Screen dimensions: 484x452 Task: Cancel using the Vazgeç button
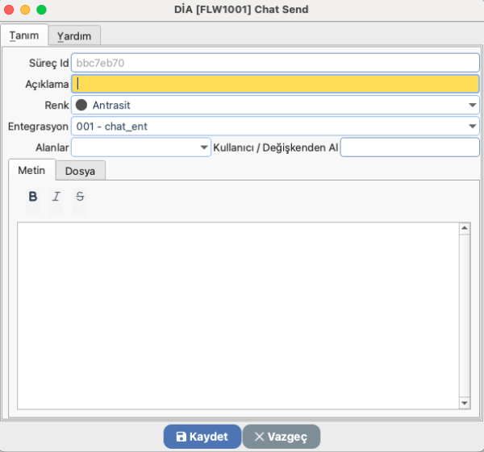[x=281, y=437]
